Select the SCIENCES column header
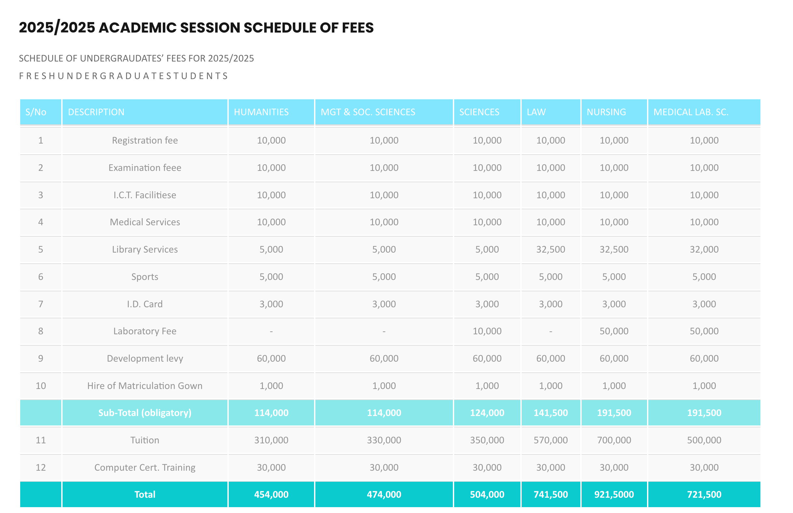The height and width of the screenshot is (513, 793). coord(487,112)
